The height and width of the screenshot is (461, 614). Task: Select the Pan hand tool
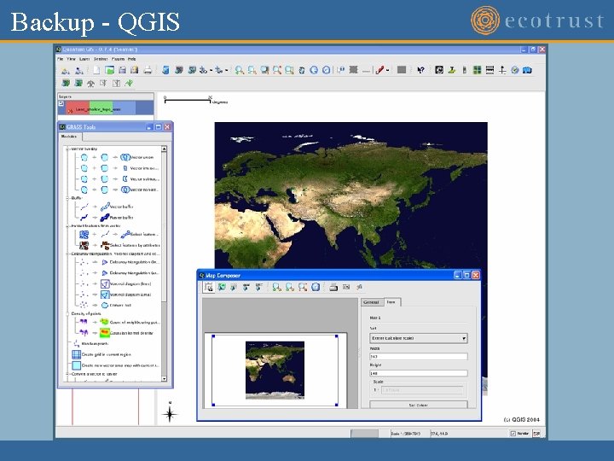302,70
